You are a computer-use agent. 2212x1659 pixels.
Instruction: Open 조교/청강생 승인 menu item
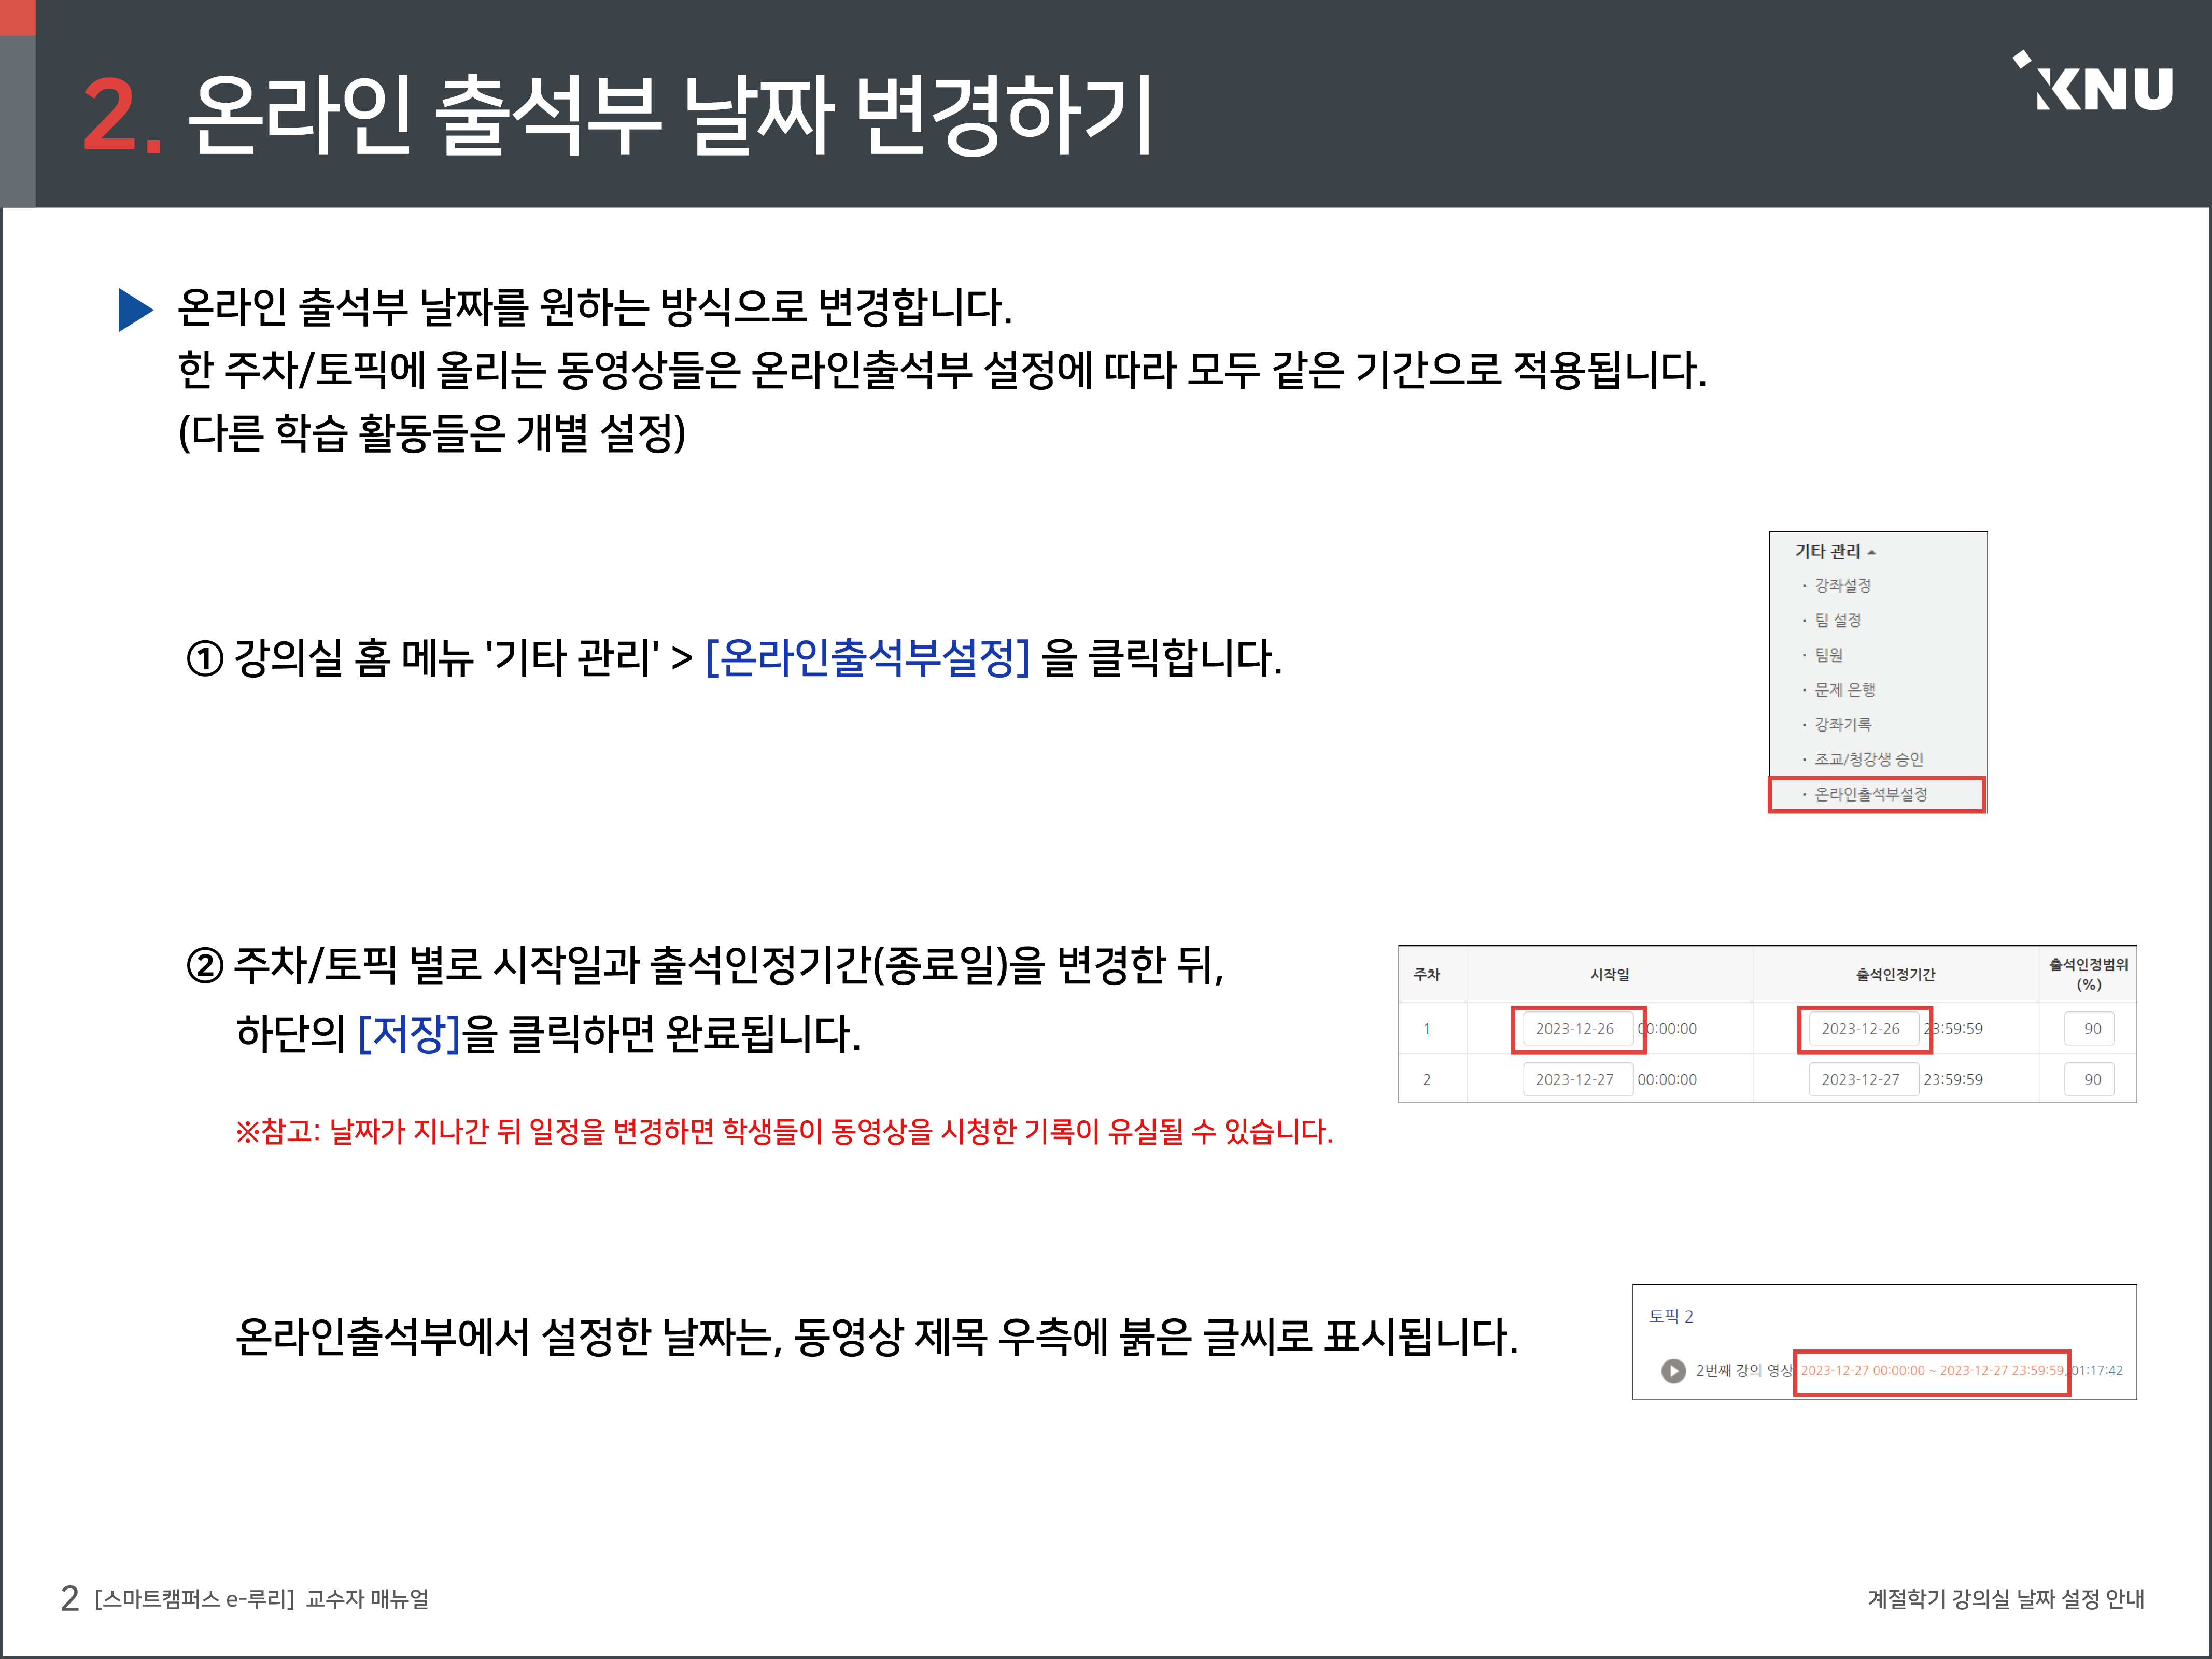pyautogui.click(x=1868, y=759)
